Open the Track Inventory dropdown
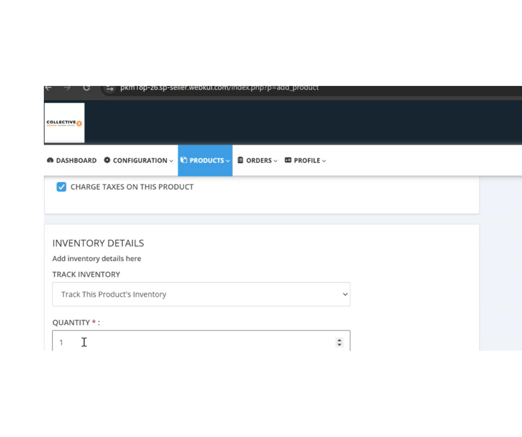 click(x=201, y=294)
